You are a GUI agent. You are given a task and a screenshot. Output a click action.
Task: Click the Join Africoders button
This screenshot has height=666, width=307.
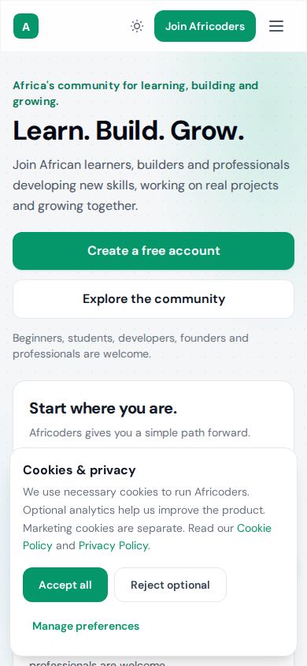[x=205, y=26]
